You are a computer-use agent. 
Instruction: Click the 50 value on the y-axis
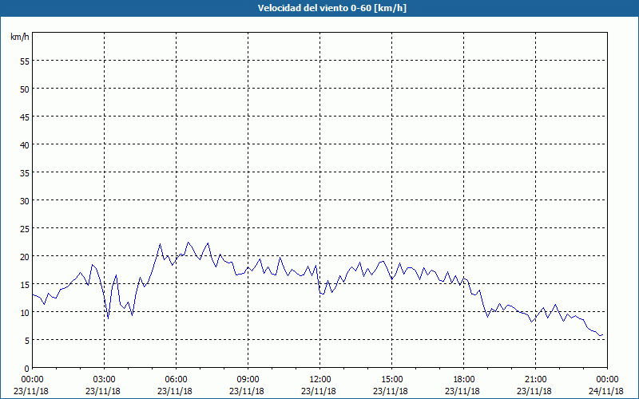25,89
